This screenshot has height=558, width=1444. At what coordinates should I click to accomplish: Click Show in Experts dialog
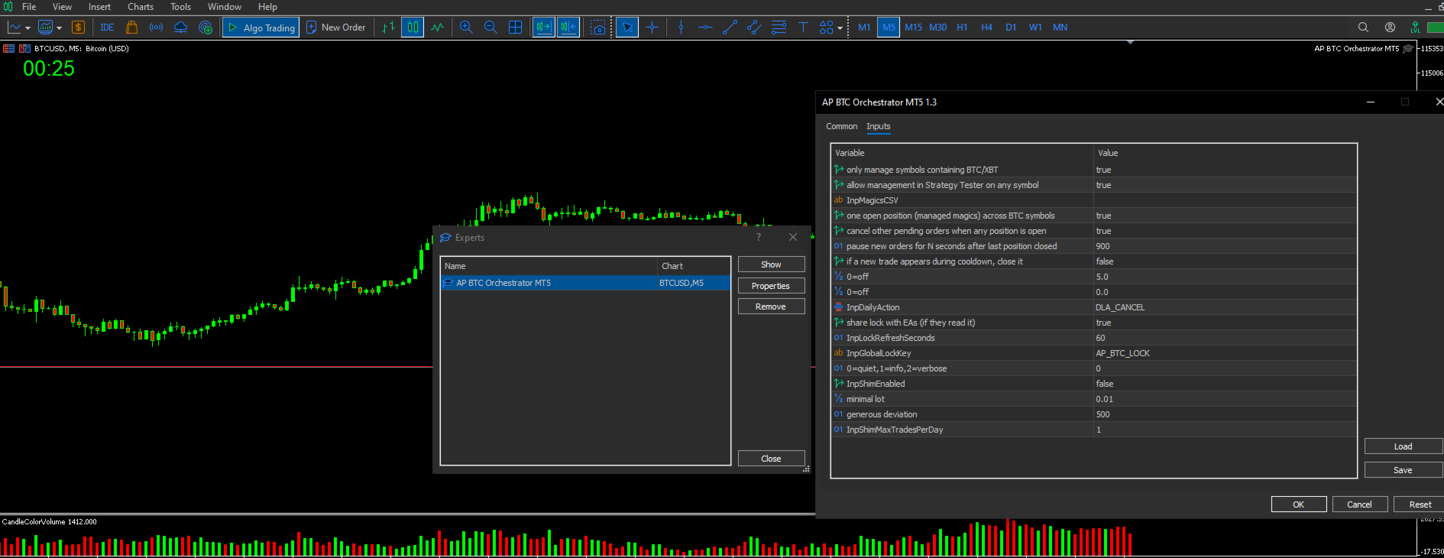(x=771, y=264)
